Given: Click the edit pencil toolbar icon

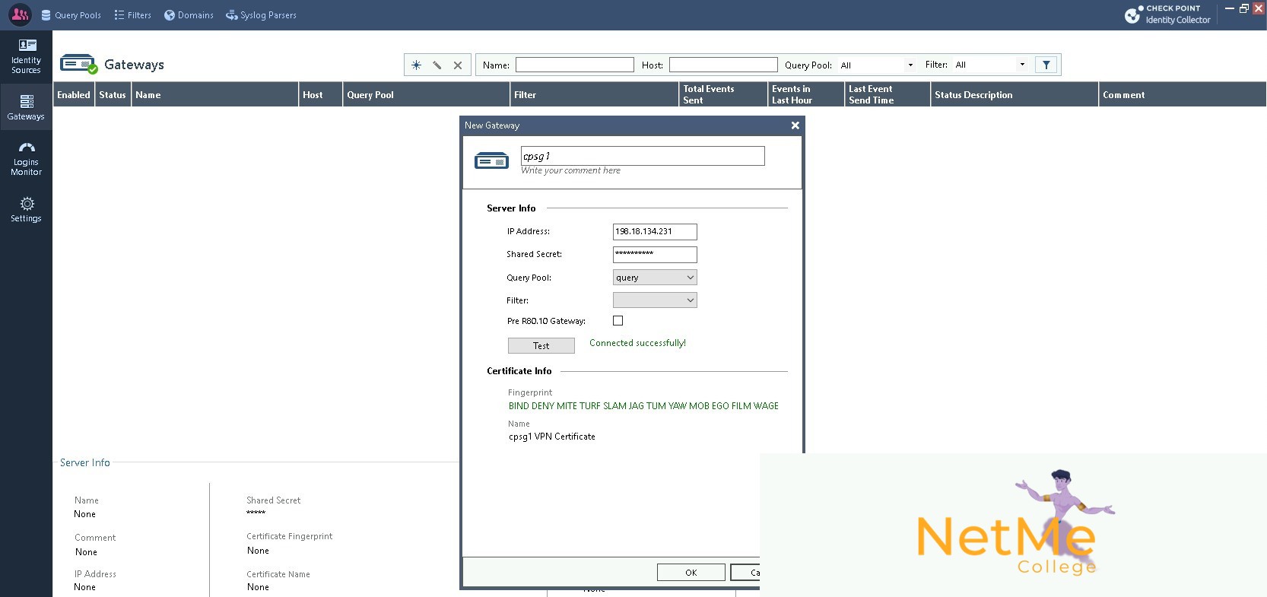Looking at the screenshot, I should tap(437, 65).
